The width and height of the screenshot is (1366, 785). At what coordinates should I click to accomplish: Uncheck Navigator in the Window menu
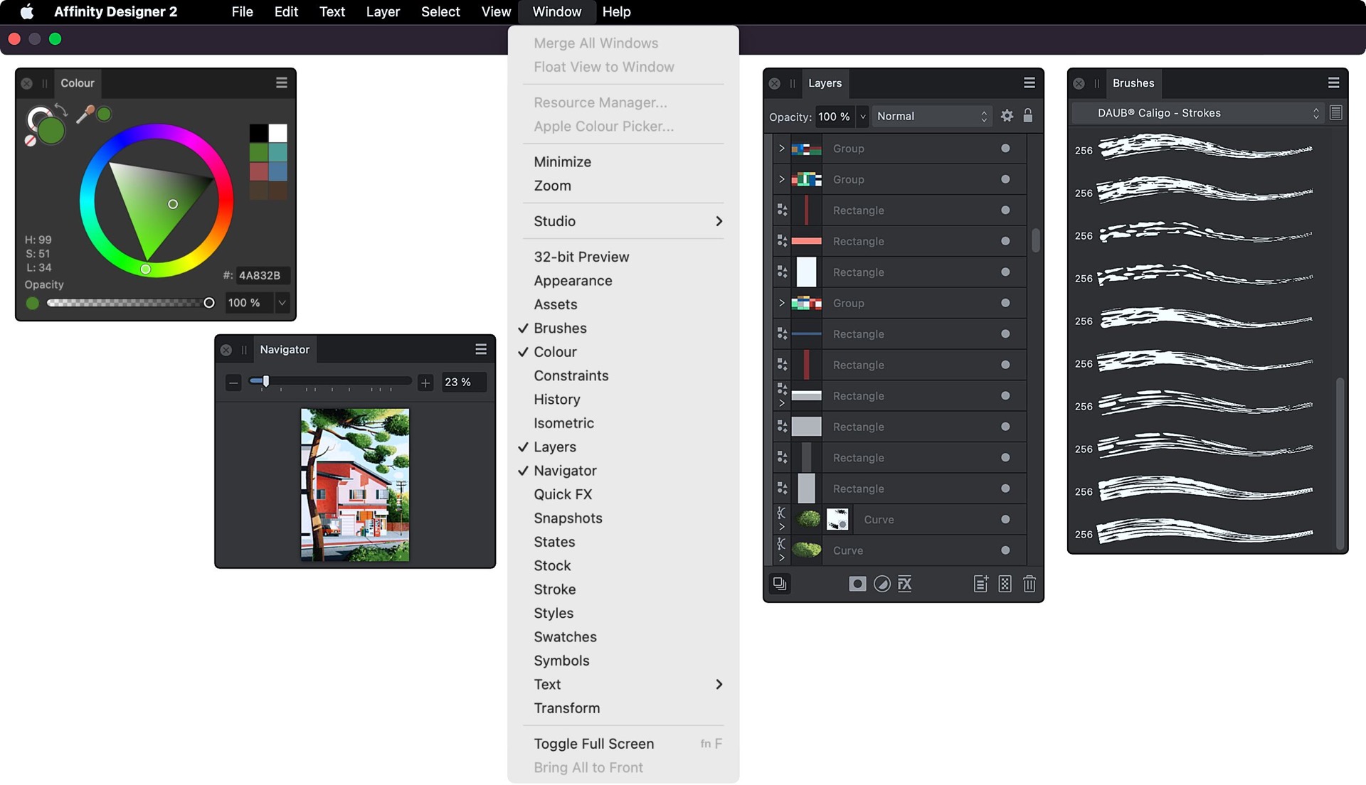click(565, 471)
